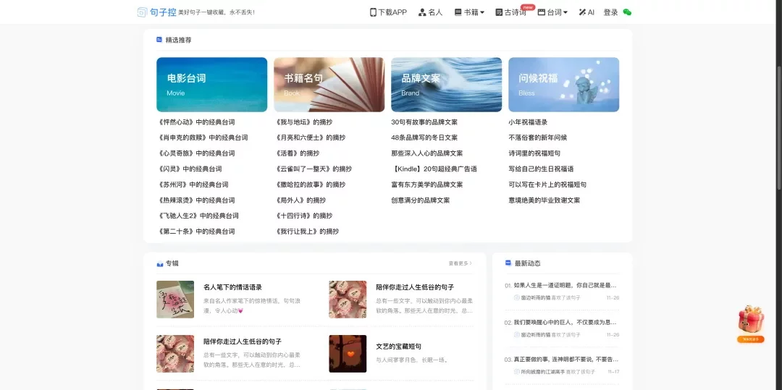
Task: Click the document icon beside 古诗词
Action: 499,12
